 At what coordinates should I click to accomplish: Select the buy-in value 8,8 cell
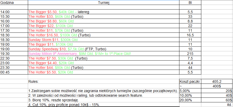pyautogui.click(x=190, y=21)
